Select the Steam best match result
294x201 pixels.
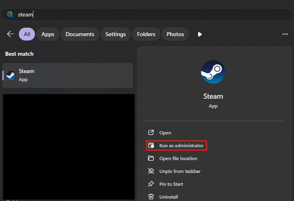tap(67, 75)
